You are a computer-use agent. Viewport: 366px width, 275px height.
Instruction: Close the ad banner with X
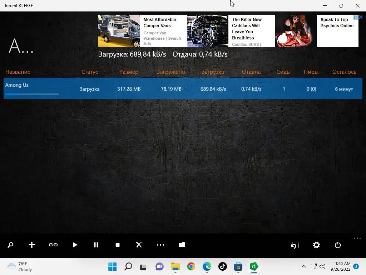tap(361, 17)
